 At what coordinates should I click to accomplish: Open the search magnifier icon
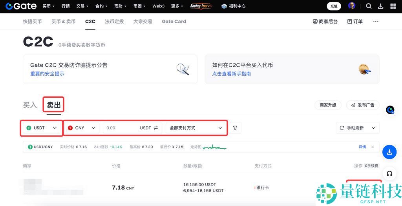369,6
